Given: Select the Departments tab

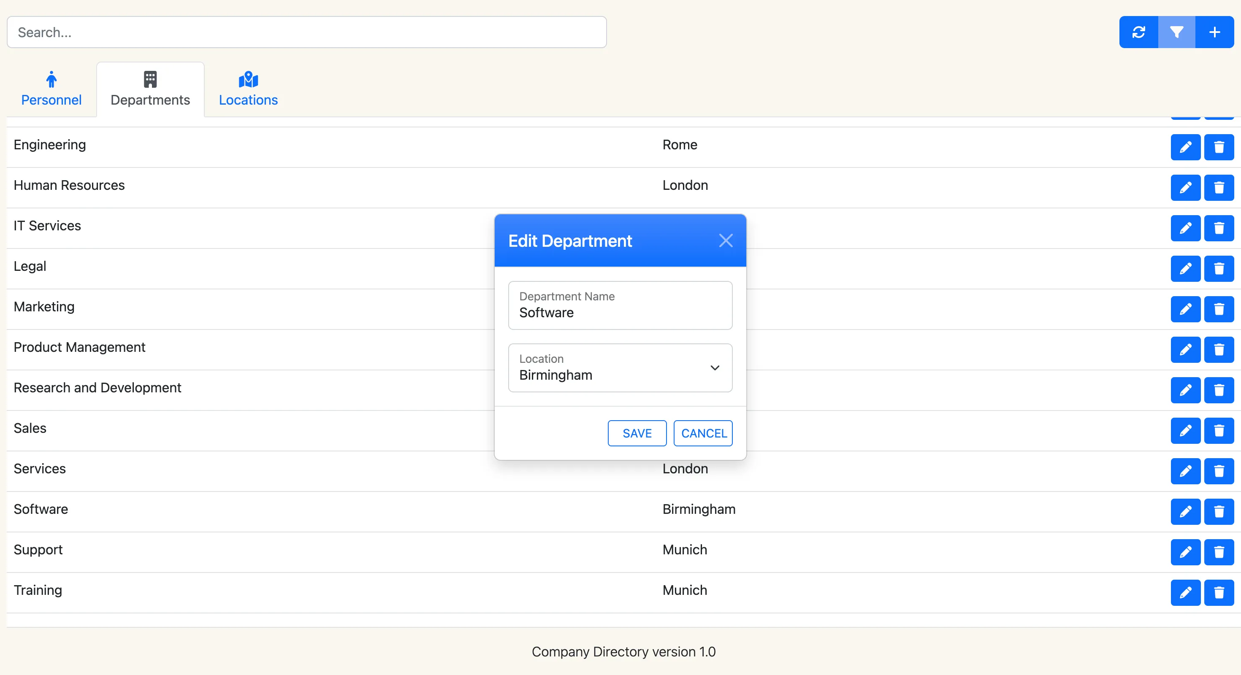Looking at the screenshot, I should [150, 89].
